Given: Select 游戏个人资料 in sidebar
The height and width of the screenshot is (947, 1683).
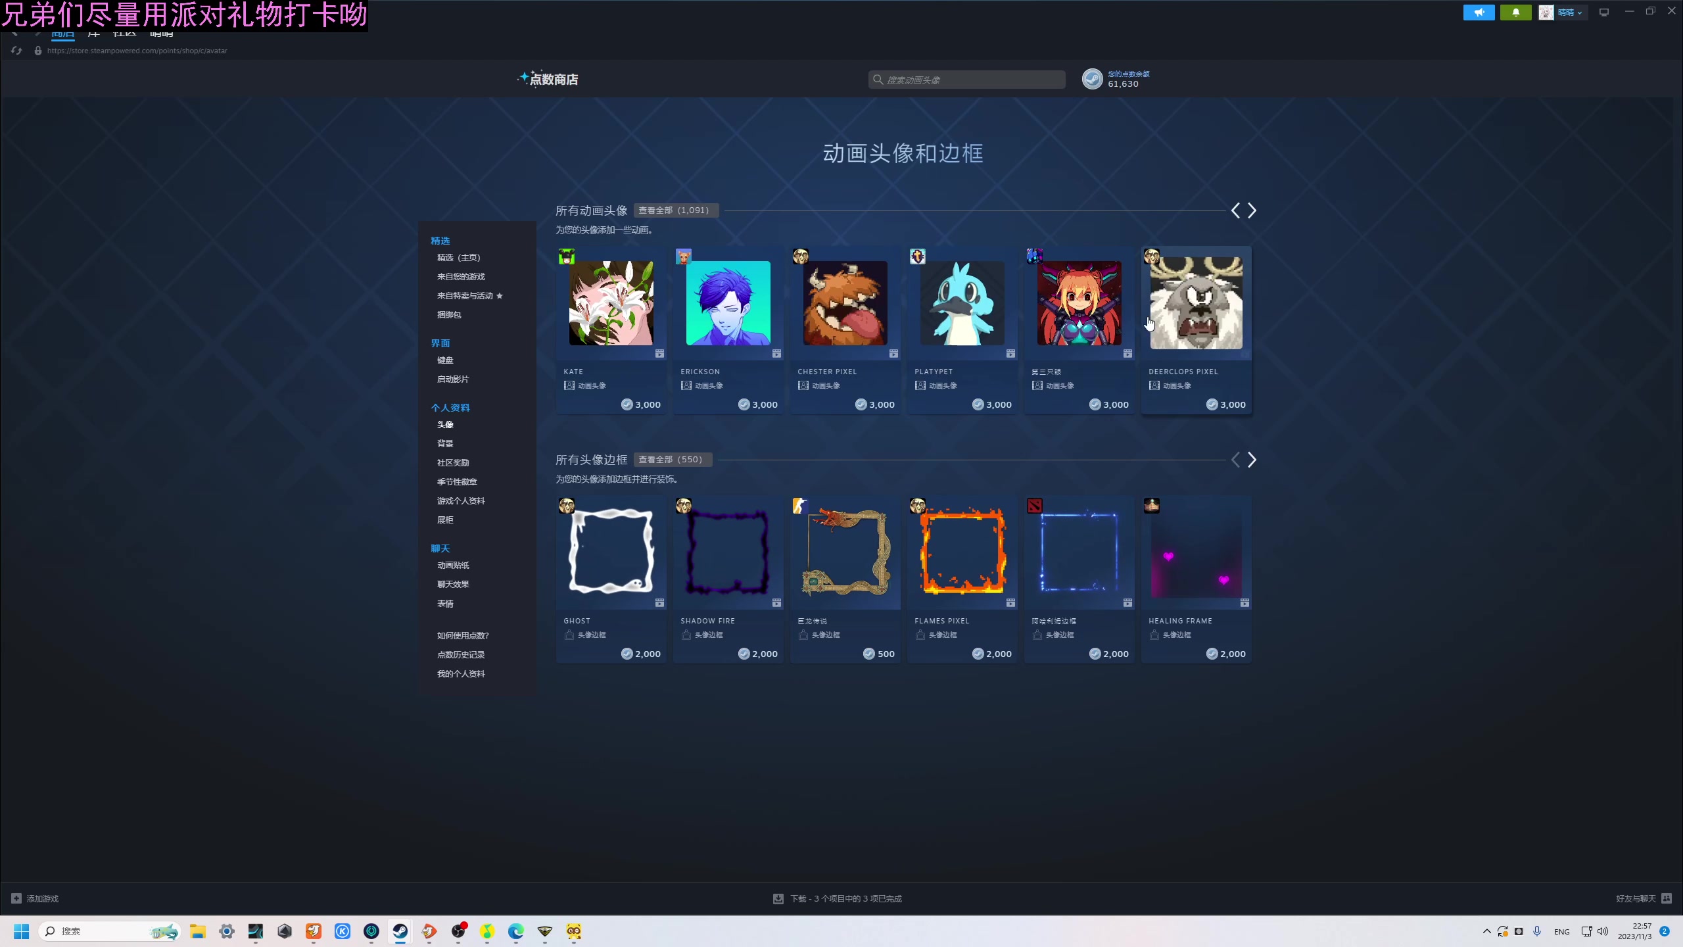Looking at the screenshot, I should point(461,501).
